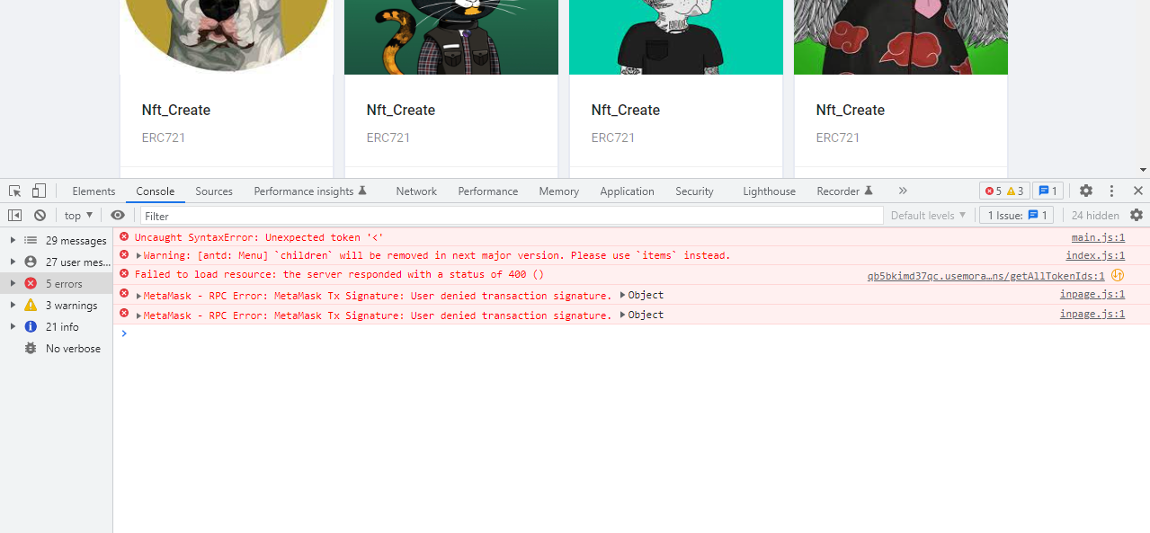1150x533 pixels.
Task: Open the Recorder tab
Action: pyautogui.click(x=845, y=191)
